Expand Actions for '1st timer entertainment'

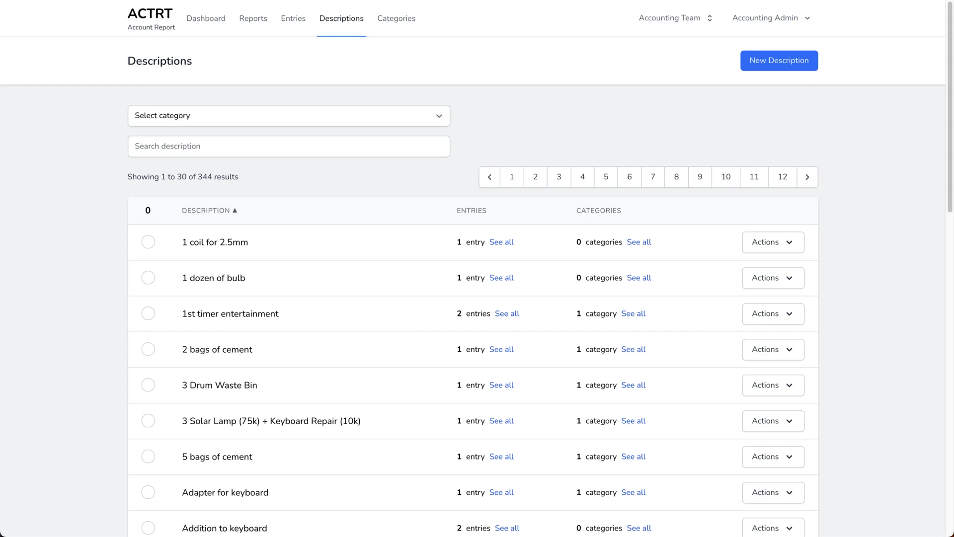(773, 314)
